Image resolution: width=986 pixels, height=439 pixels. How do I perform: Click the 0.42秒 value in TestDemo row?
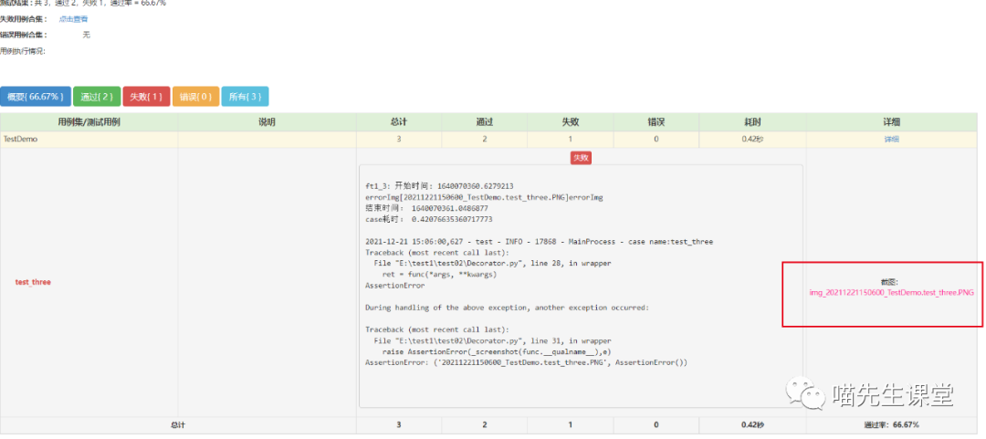point(752,139)
